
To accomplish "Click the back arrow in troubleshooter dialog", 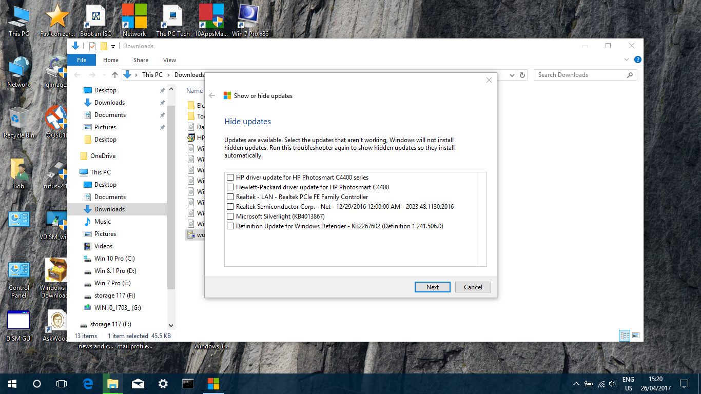I will 212,95.
